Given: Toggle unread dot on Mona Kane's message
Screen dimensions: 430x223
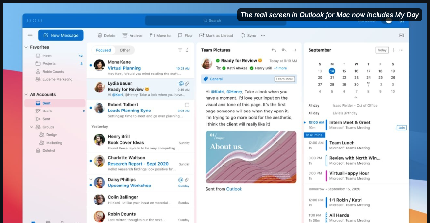Looking at the screenshot, I should [x=91, y=65].
